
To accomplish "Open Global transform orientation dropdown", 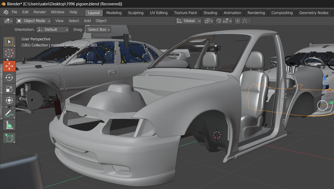I will [x=188, y=21].
